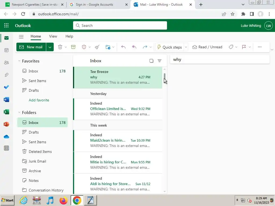275x206 pixels.
Task: Switch to the Help ribbon tab
Action: (69, 36)
